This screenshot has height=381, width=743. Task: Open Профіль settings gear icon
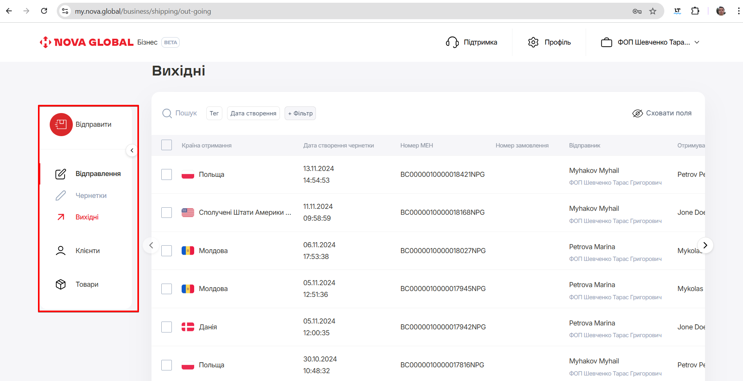coord(533,42)
